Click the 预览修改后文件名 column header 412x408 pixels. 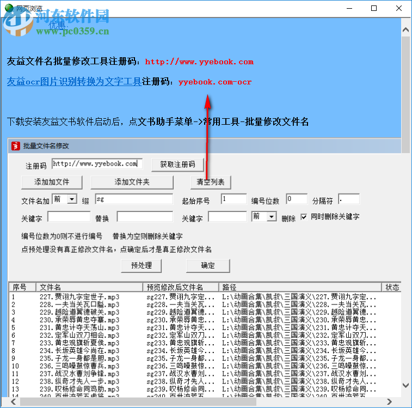click(x=181, y=287)
